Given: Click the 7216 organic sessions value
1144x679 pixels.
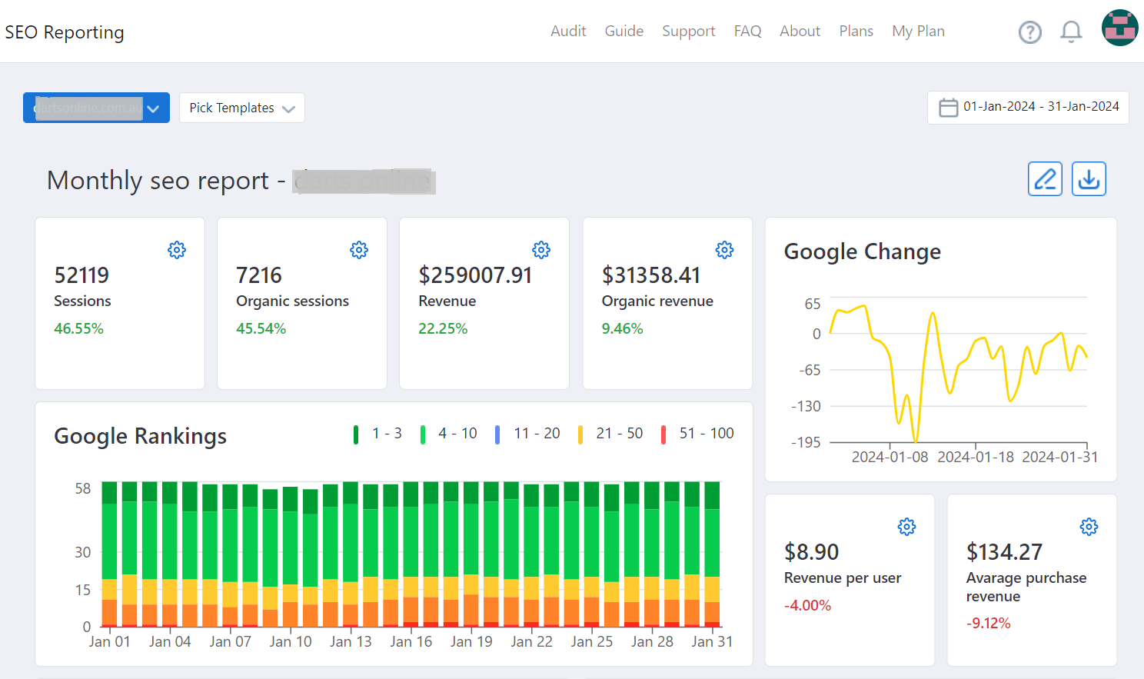Looking at the screenshot, I should point(259,275).
